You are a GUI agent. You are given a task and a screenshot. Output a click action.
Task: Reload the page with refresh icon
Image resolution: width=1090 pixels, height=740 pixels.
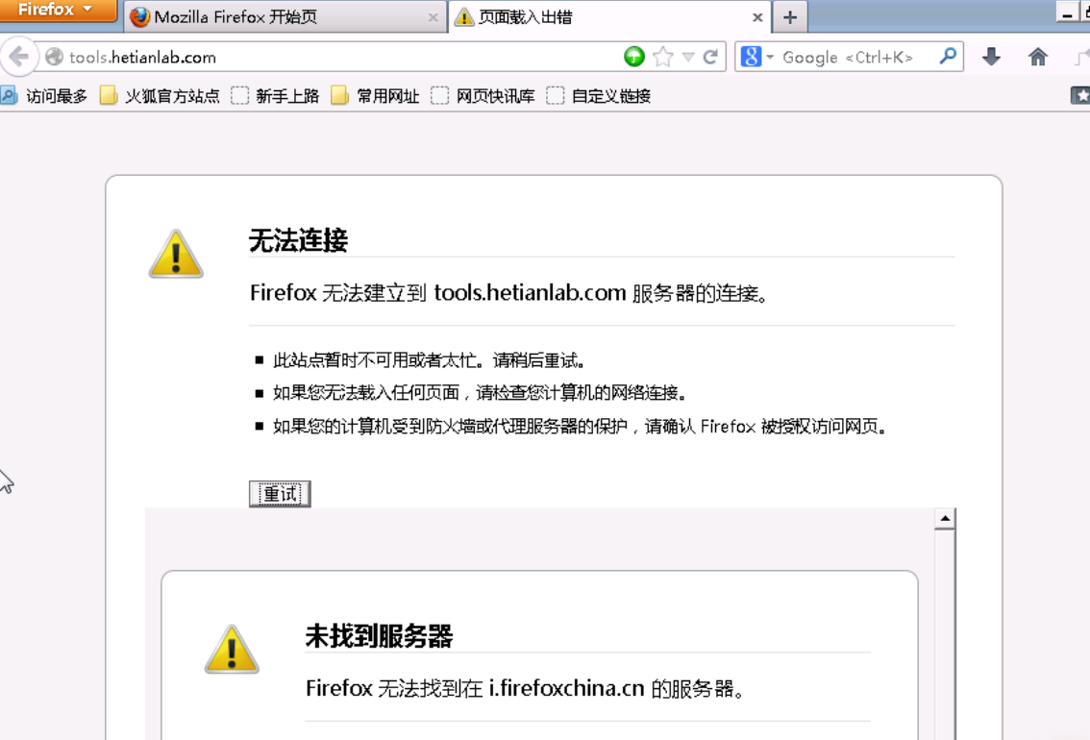click(709, 57)
